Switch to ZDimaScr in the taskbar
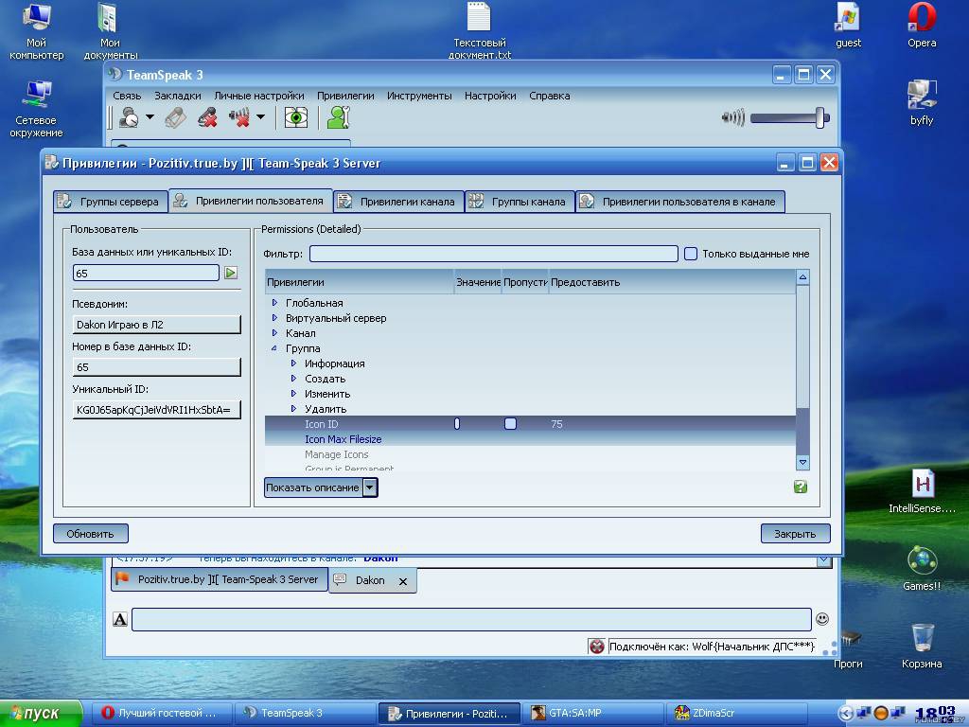This screenshot has width=969, height=727. (735, 713)
